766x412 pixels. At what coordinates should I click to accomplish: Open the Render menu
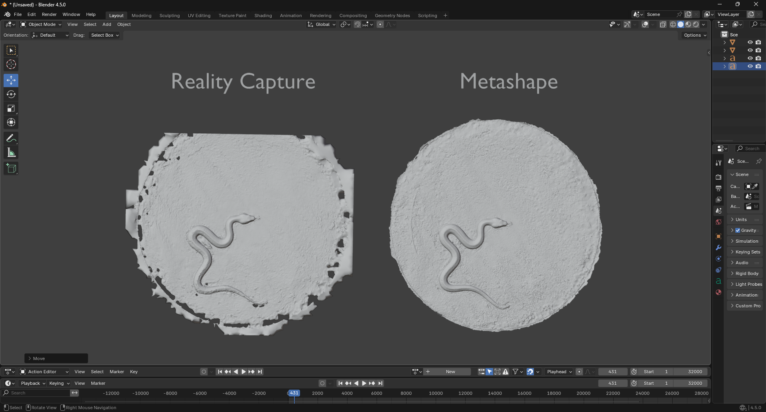pyautogui.click(x=49, y=14)
